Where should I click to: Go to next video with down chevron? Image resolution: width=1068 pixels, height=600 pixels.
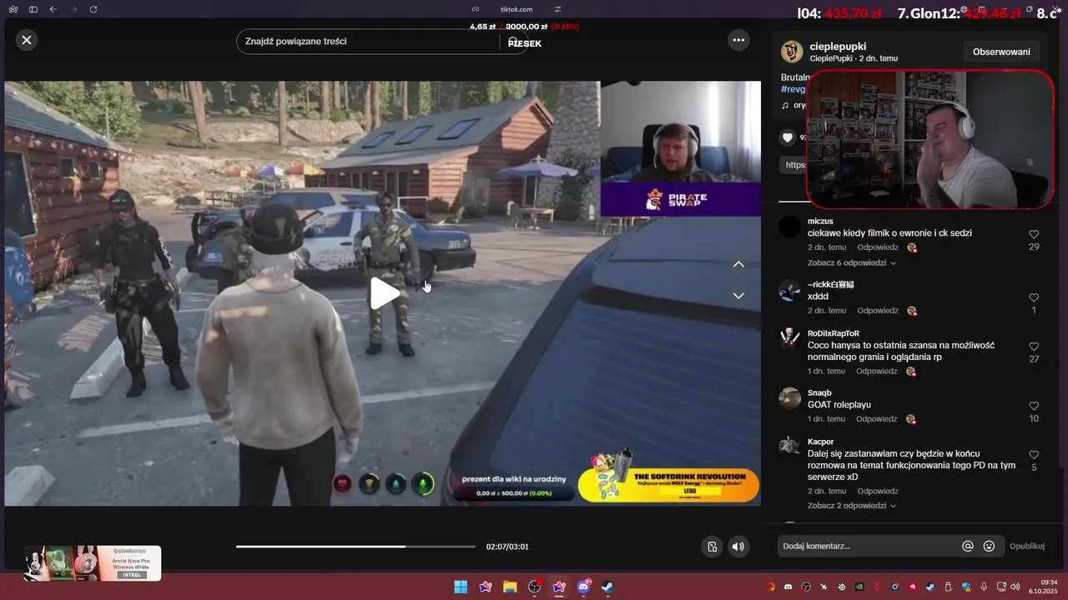coord(738,296)
